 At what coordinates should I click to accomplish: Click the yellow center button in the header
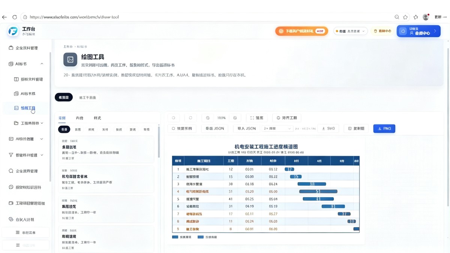(382, 31)
